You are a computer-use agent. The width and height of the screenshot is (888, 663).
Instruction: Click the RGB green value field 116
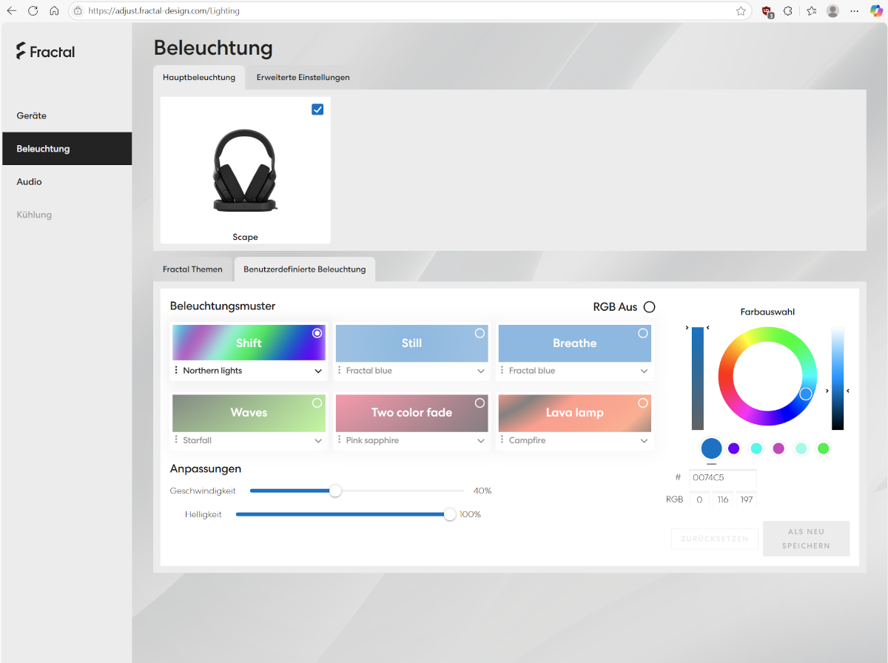tap(723, 499)
